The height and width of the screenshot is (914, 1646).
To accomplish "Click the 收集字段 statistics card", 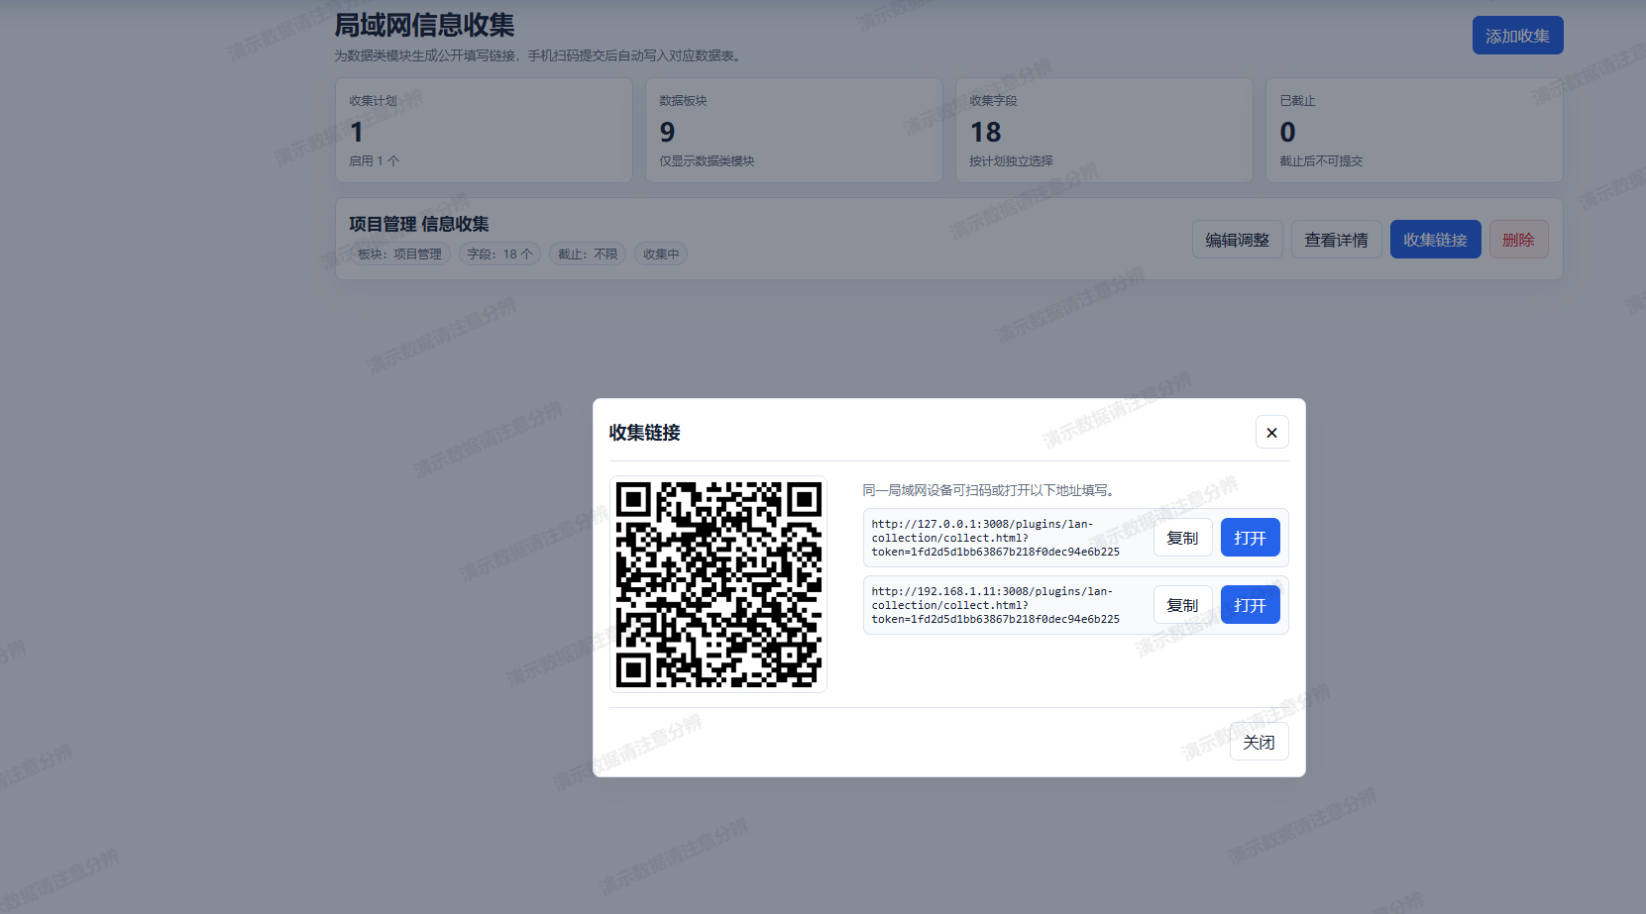I will coord(1104,130).
